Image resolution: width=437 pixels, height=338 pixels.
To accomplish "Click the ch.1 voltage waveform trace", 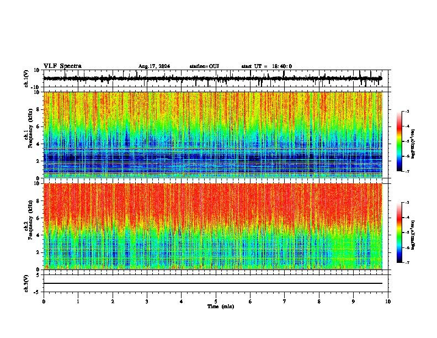I will [x=212, y=78].
